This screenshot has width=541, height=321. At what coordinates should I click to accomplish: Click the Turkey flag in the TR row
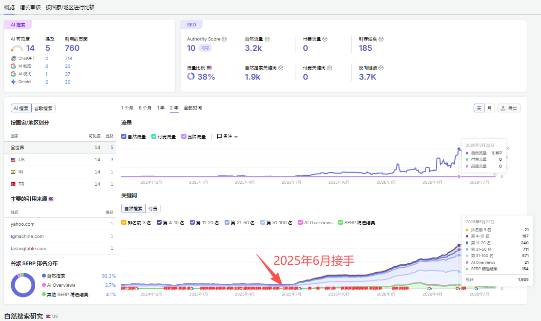13,184
